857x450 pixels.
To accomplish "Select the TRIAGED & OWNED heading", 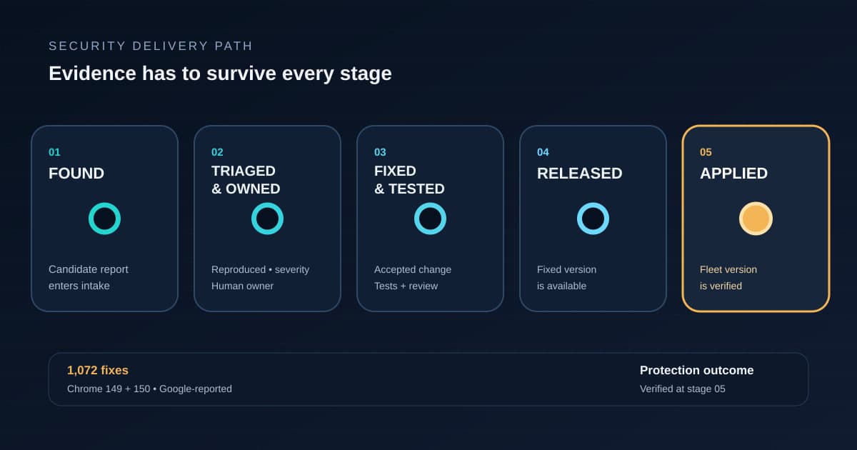I will [246, 180].
